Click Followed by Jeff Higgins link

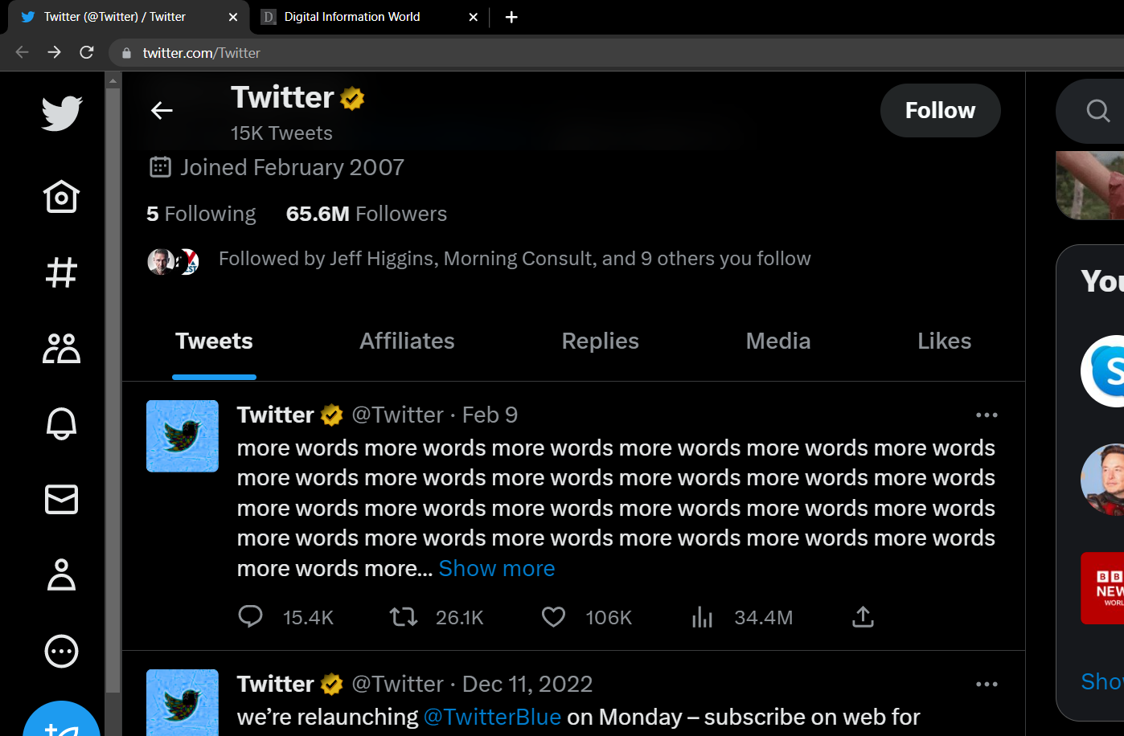[x=515, y=259]
